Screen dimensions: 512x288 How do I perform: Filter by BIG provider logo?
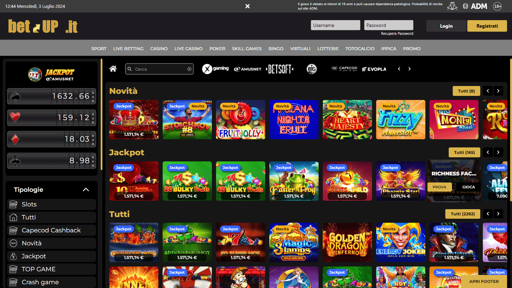coord(312,69)
